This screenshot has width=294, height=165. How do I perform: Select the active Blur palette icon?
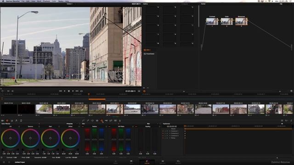pyautogui.click(x=102, y=121)
